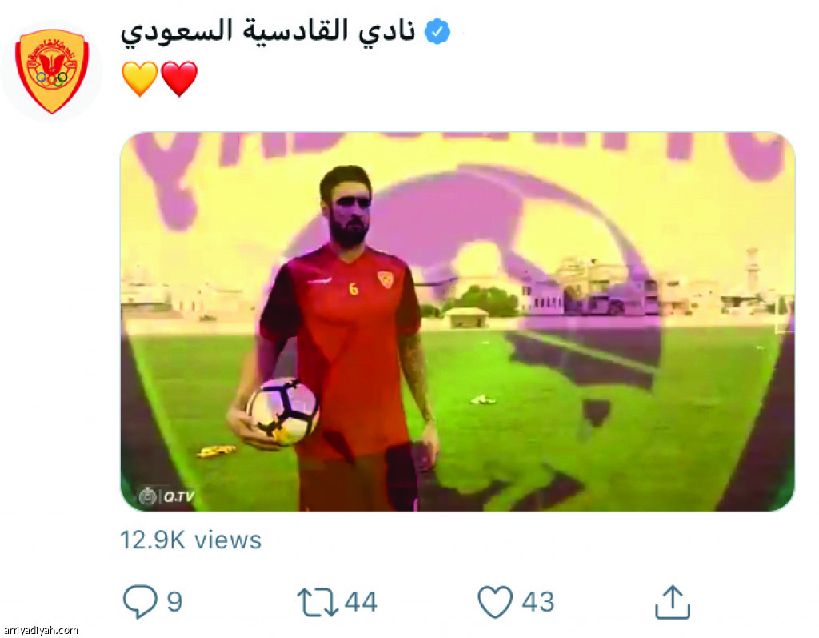Image resolution: width=819 pixels, height=638 pixels.
Task: Click the like count 43
Action: (538, 602)
